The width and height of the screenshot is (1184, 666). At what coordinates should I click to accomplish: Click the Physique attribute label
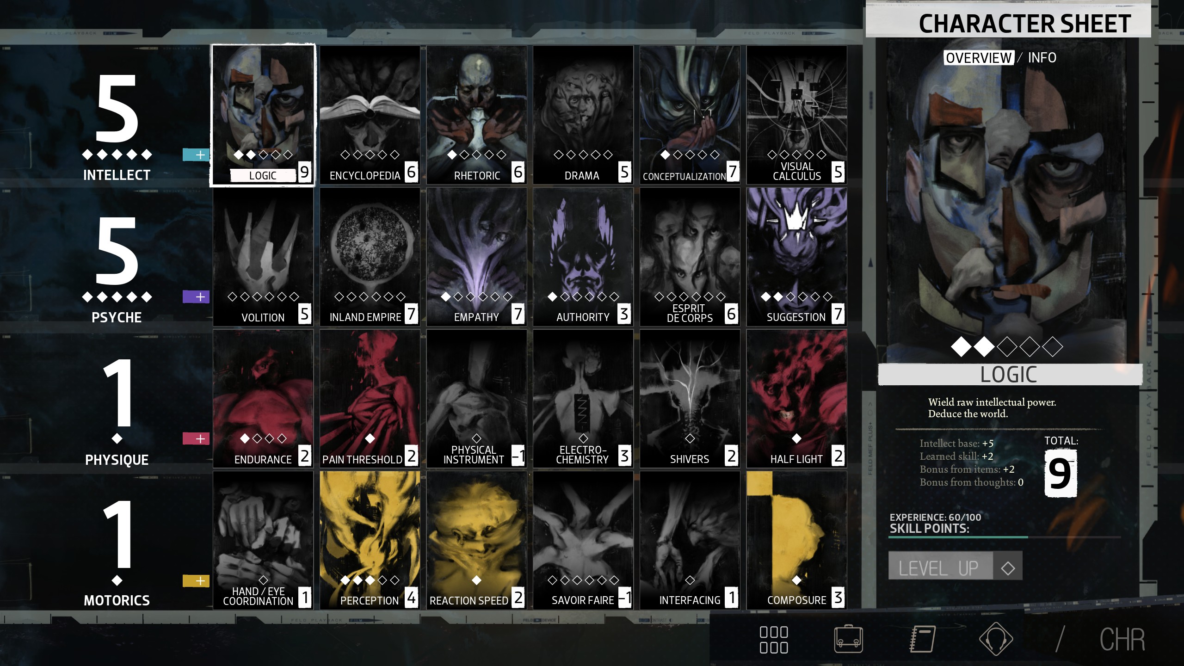coord(117,460)
